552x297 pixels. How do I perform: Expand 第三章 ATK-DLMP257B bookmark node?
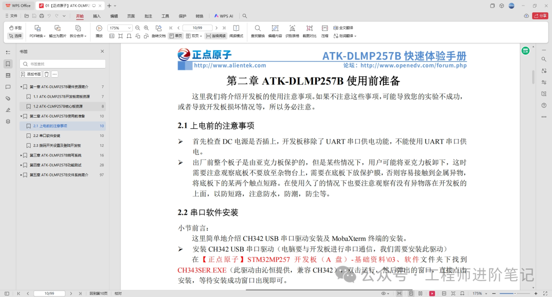coord(21,155)
